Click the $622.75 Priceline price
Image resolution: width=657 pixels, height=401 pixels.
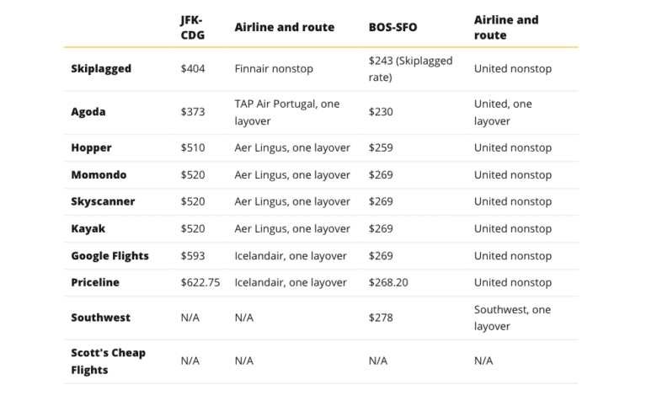(200, 283)
